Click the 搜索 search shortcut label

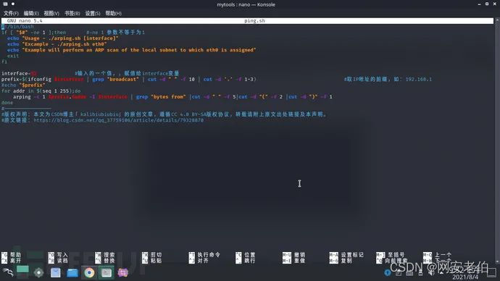pos(109,255)
